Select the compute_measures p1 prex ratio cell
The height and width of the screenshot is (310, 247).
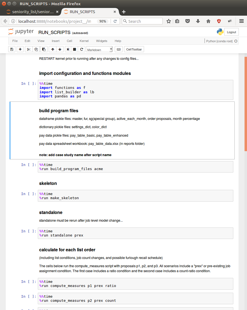click(136, 284)
